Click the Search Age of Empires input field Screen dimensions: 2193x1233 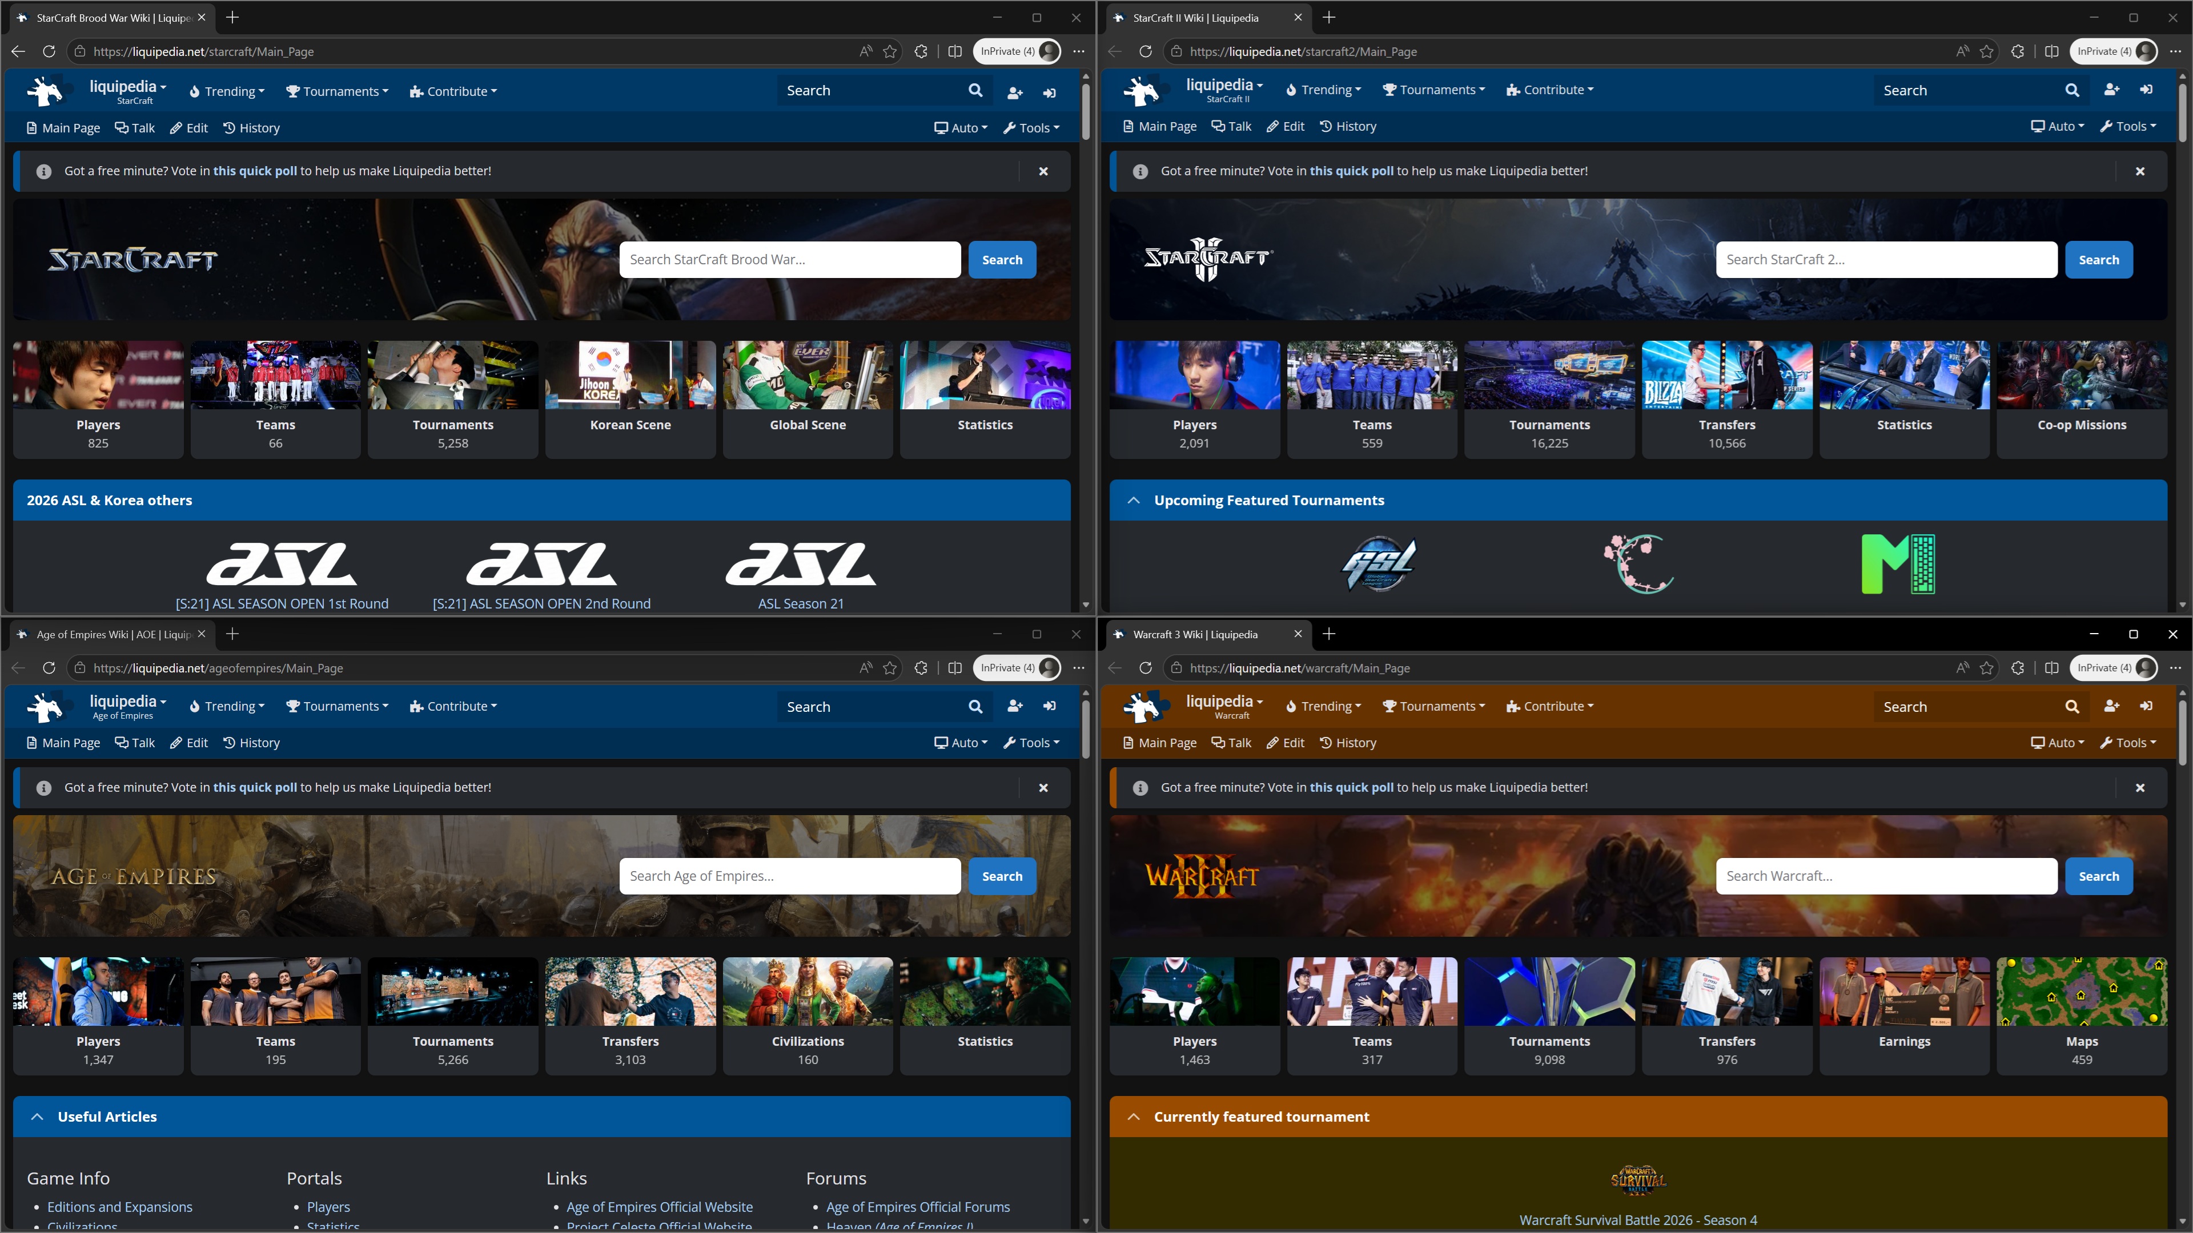(790, 876)
